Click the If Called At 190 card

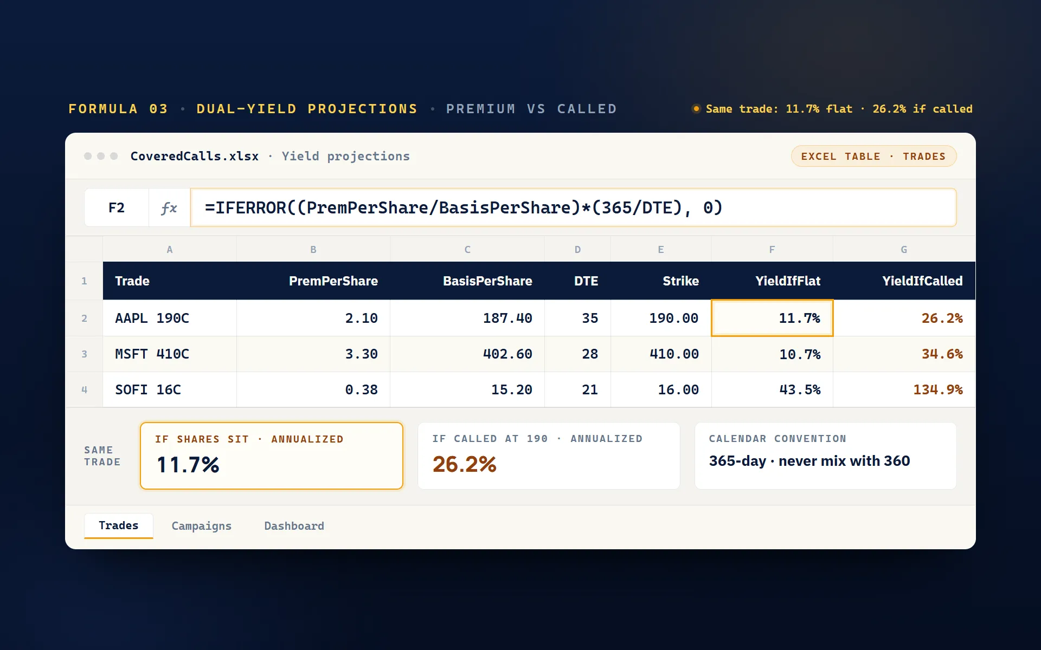pos(549,456)
